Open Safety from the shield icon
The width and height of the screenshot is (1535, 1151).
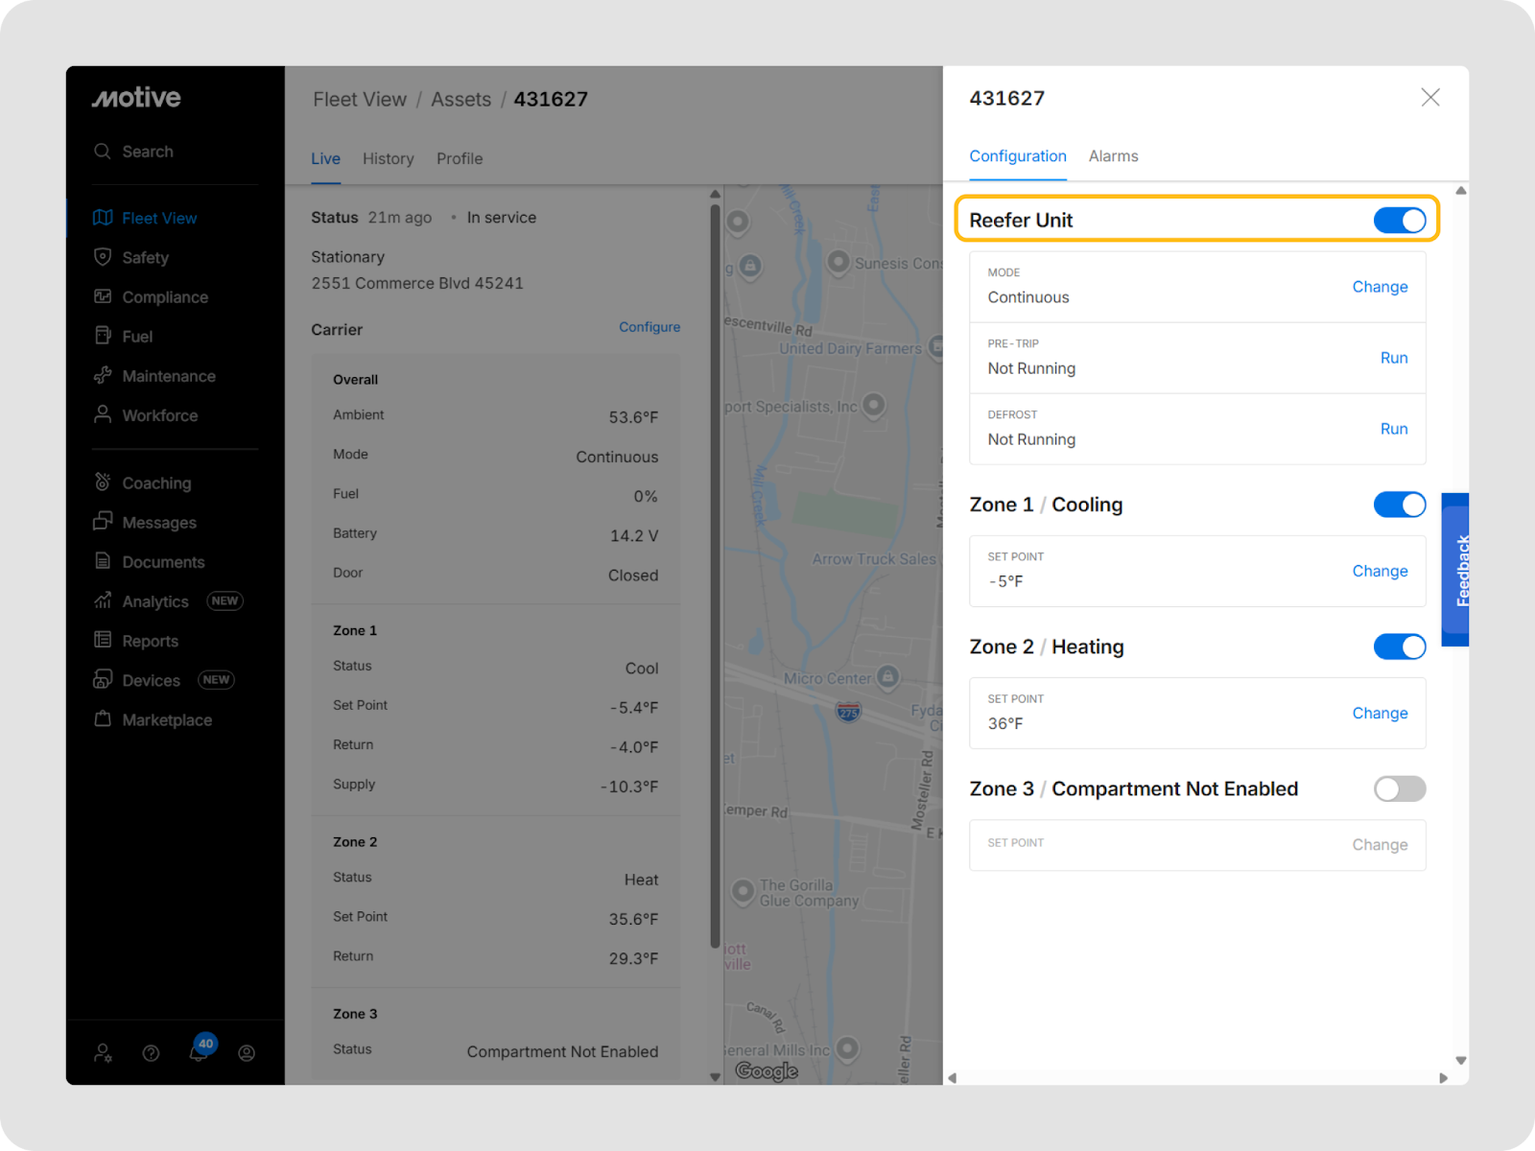(x=103, y=257)
